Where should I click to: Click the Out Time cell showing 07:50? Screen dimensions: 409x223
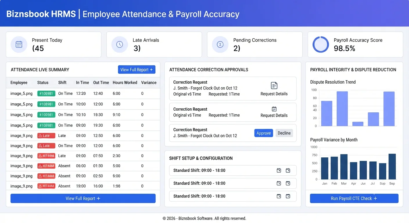[98, 156]
